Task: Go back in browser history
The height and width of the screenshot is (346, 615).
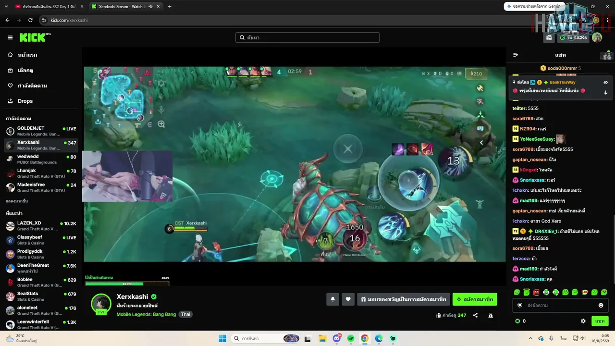Action: click(x=7, y=20)
